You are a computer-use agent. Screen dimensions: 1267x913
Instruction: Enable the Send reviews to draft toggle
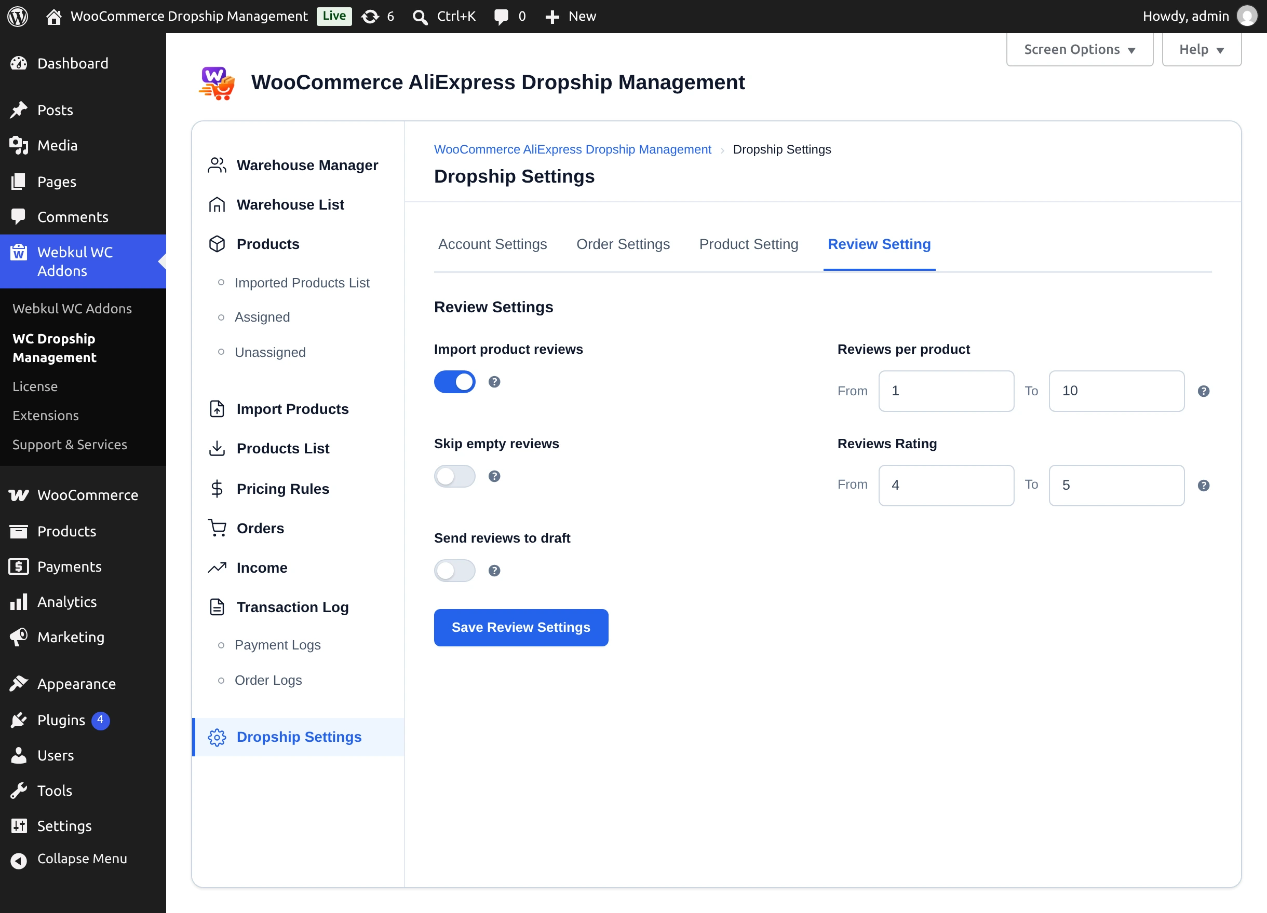coord(455,570)
